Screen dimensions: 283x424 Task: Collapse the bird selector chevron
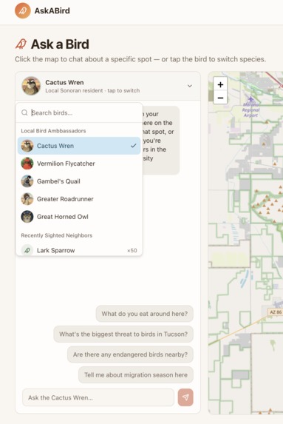(x=190, y=86)
